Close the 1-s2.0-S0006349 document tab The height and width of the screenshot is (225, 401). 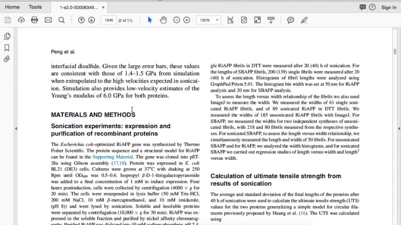click(103, 7)
